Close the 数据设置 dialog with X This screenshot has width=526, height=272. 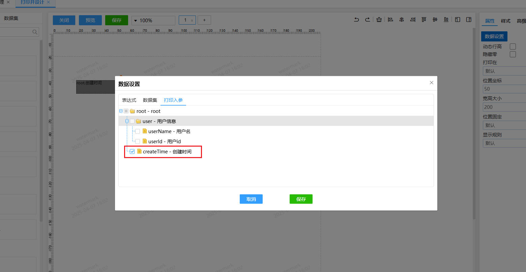click(x=431, y=83)
